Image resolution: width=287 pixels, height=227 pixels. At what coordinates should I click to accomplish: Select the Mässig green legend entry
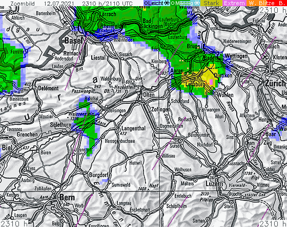pyautogui.click(x=185, y=3)
